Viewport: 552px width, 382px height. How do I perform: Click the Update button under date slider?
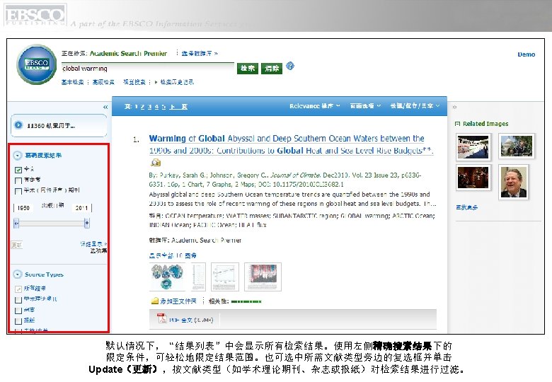point(16,245)
